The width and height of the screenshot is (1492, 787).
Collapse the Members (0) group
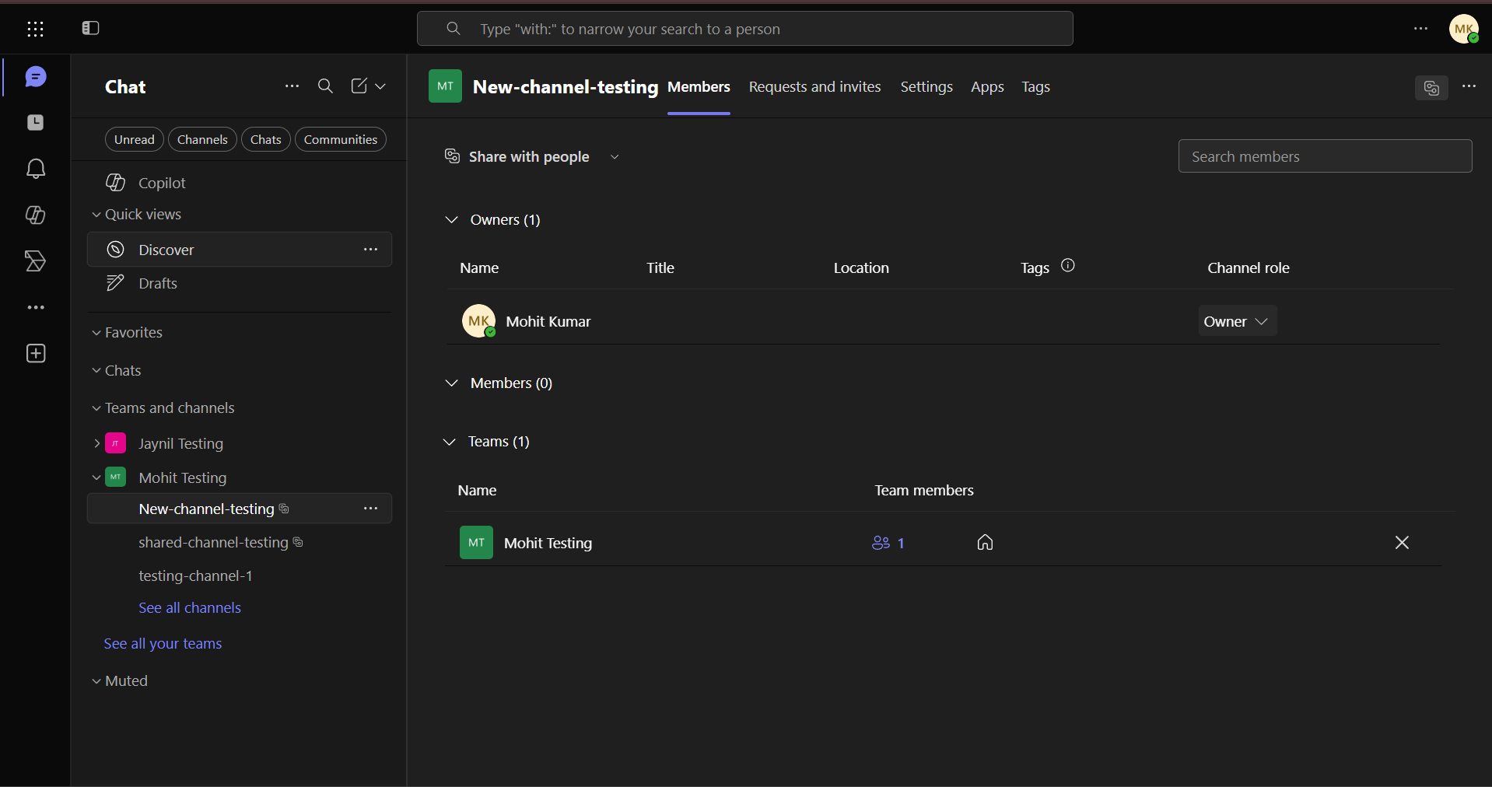tap(451, 383)
